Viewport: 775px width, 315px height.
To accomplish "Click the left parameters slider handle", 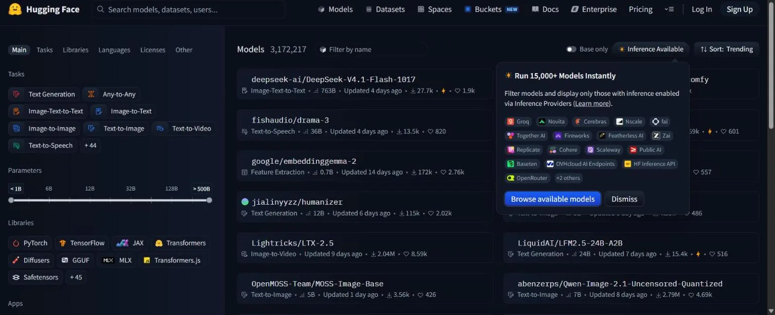I will pos(11,200).
